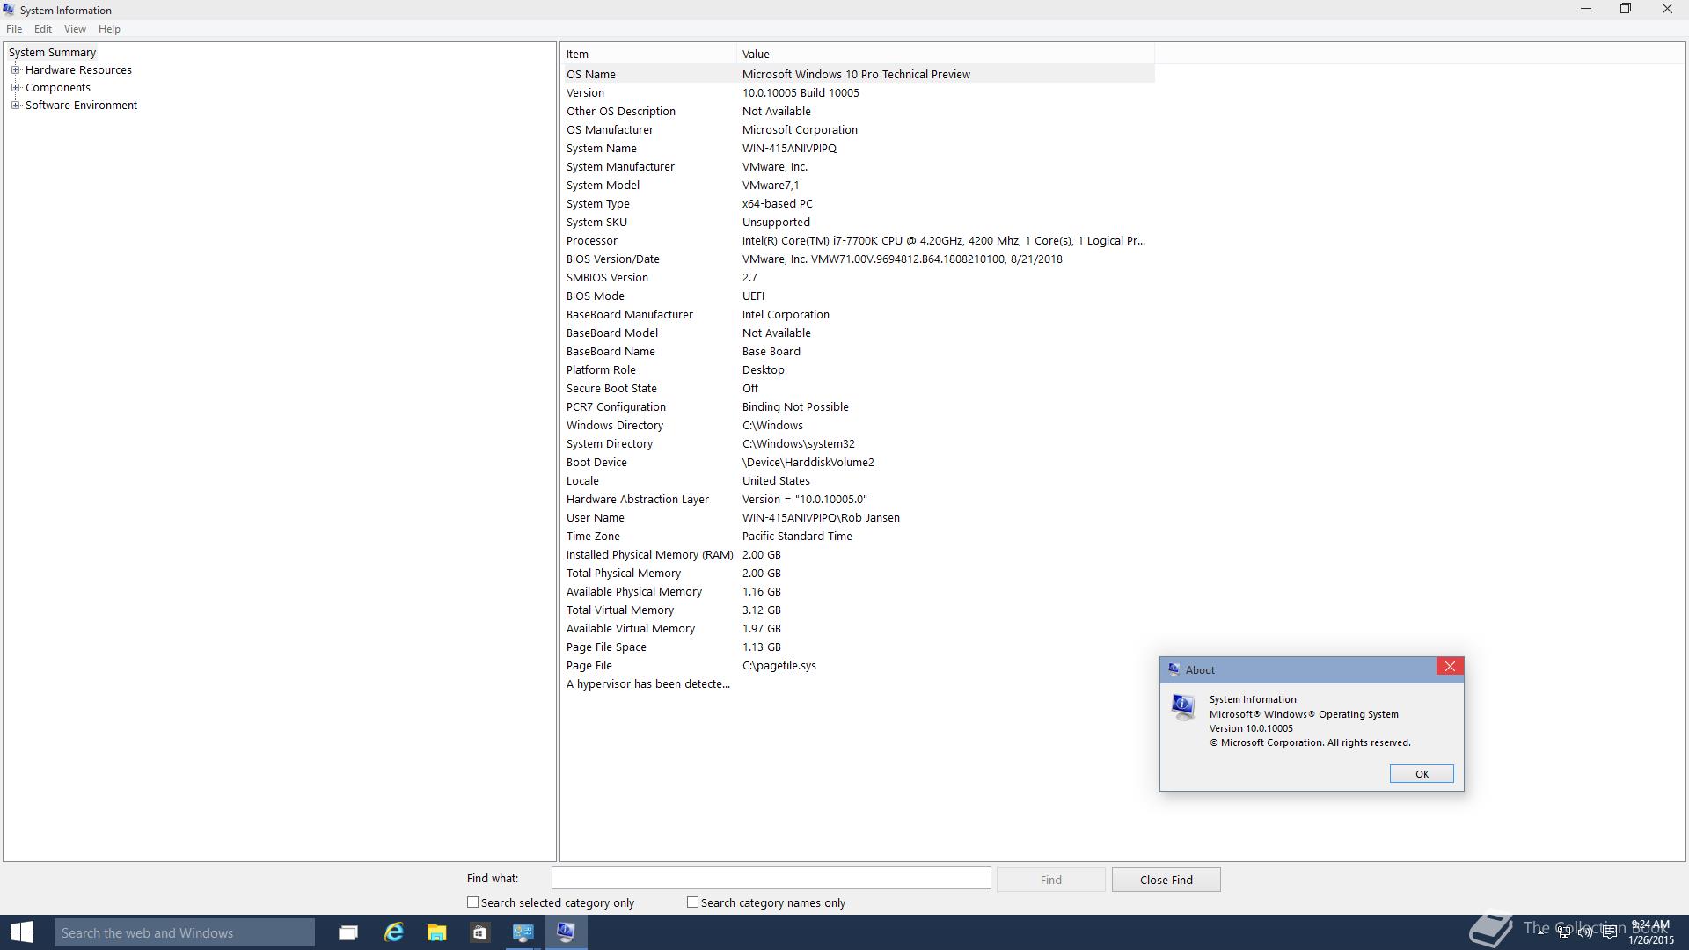Switch to the System Information taskbar icon
1689x950 pixels.
coord(566,932)
